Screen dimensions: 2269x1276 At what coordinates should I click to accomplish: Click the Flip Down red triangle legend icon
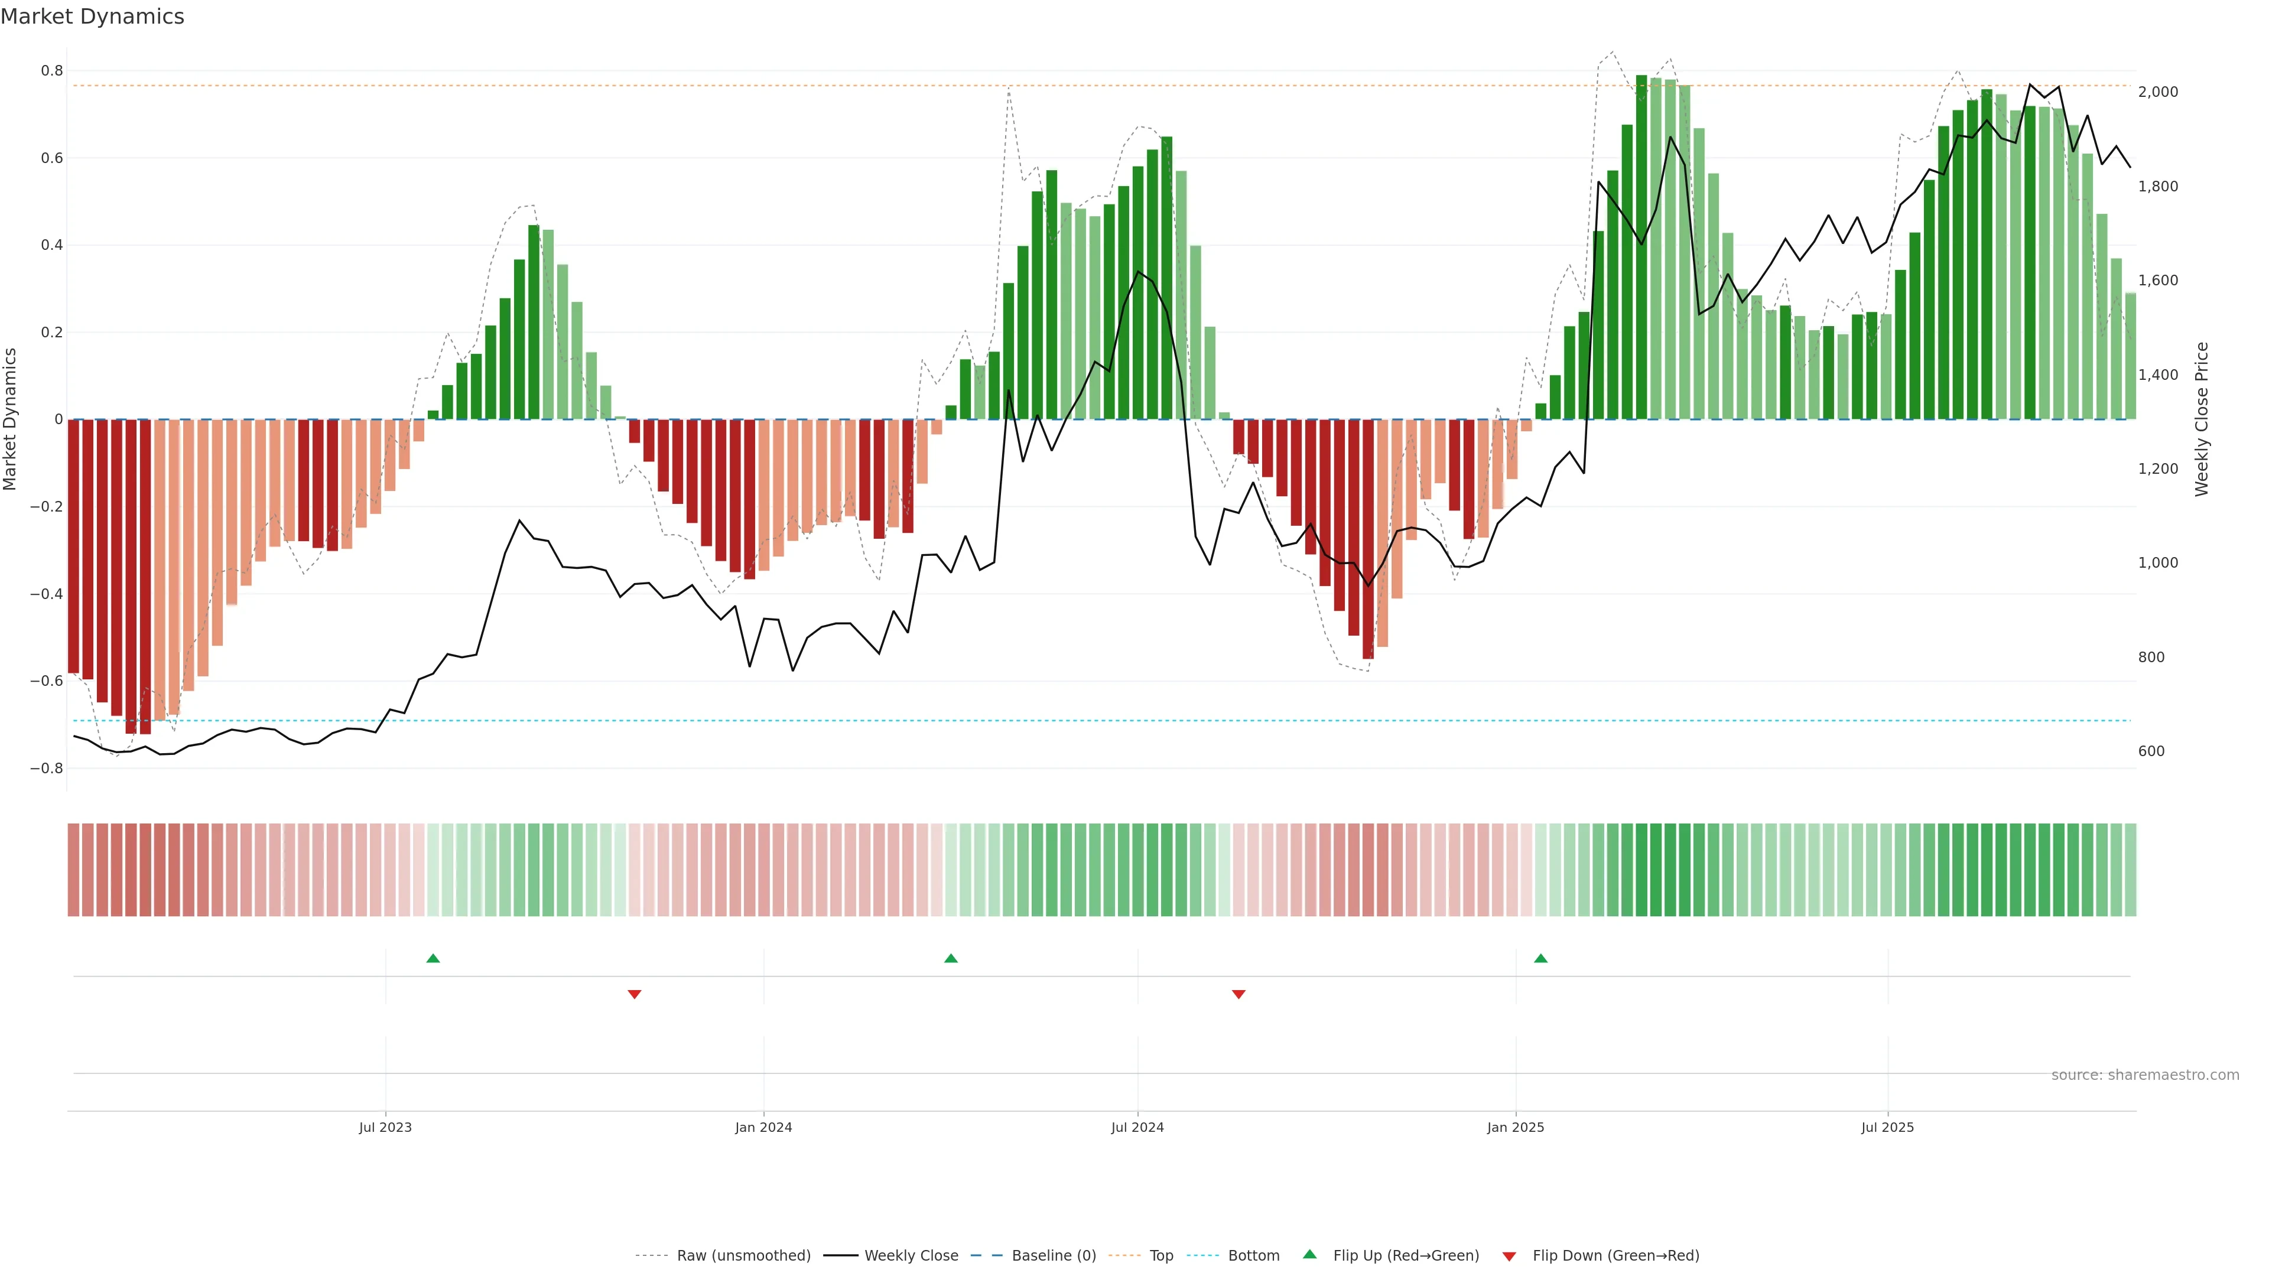[1509, 1256]
